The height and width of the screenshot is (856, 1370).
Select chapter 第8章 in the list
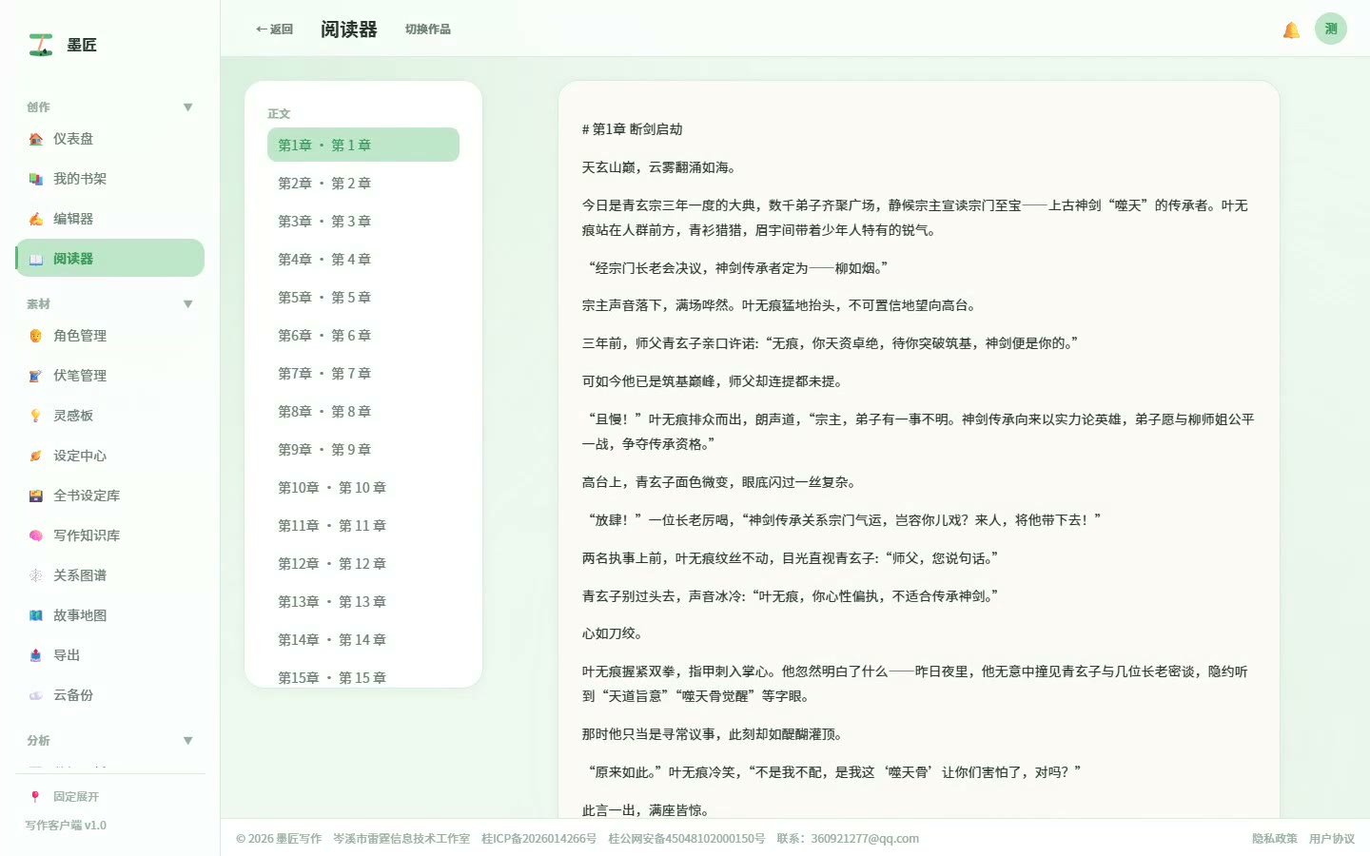[363, 411]
